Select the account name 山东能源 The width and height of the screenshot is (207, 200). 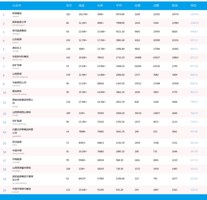click(17, 39)
